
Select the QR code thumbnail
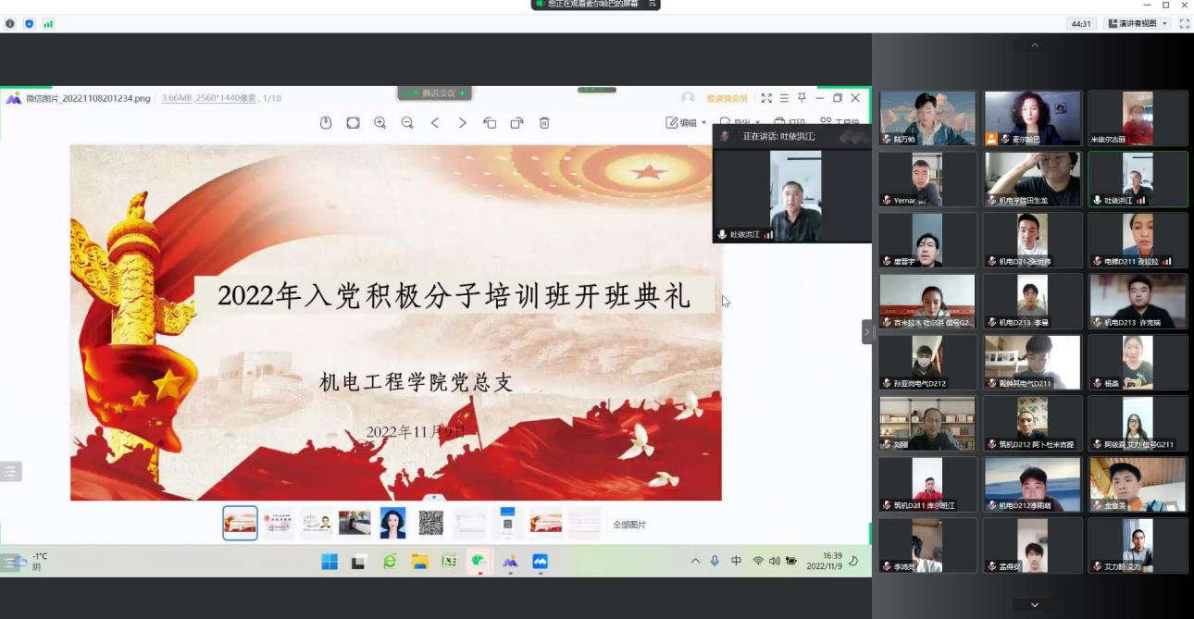(431, 523)
